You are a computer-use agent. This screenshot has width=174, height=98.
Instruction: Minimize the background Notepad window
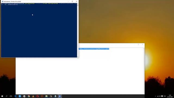tap(134, 44)
